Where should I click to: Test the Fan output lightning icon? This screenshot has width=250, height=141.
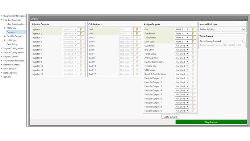tap(193, 29)
